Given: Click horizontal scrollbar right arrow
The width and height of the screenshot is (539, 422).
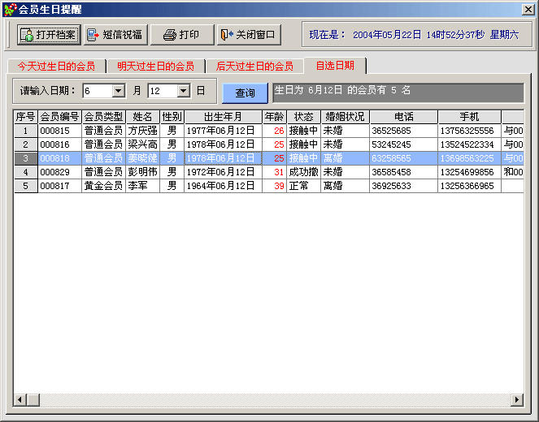Looking at the screenshot, I should coord(516,400).
